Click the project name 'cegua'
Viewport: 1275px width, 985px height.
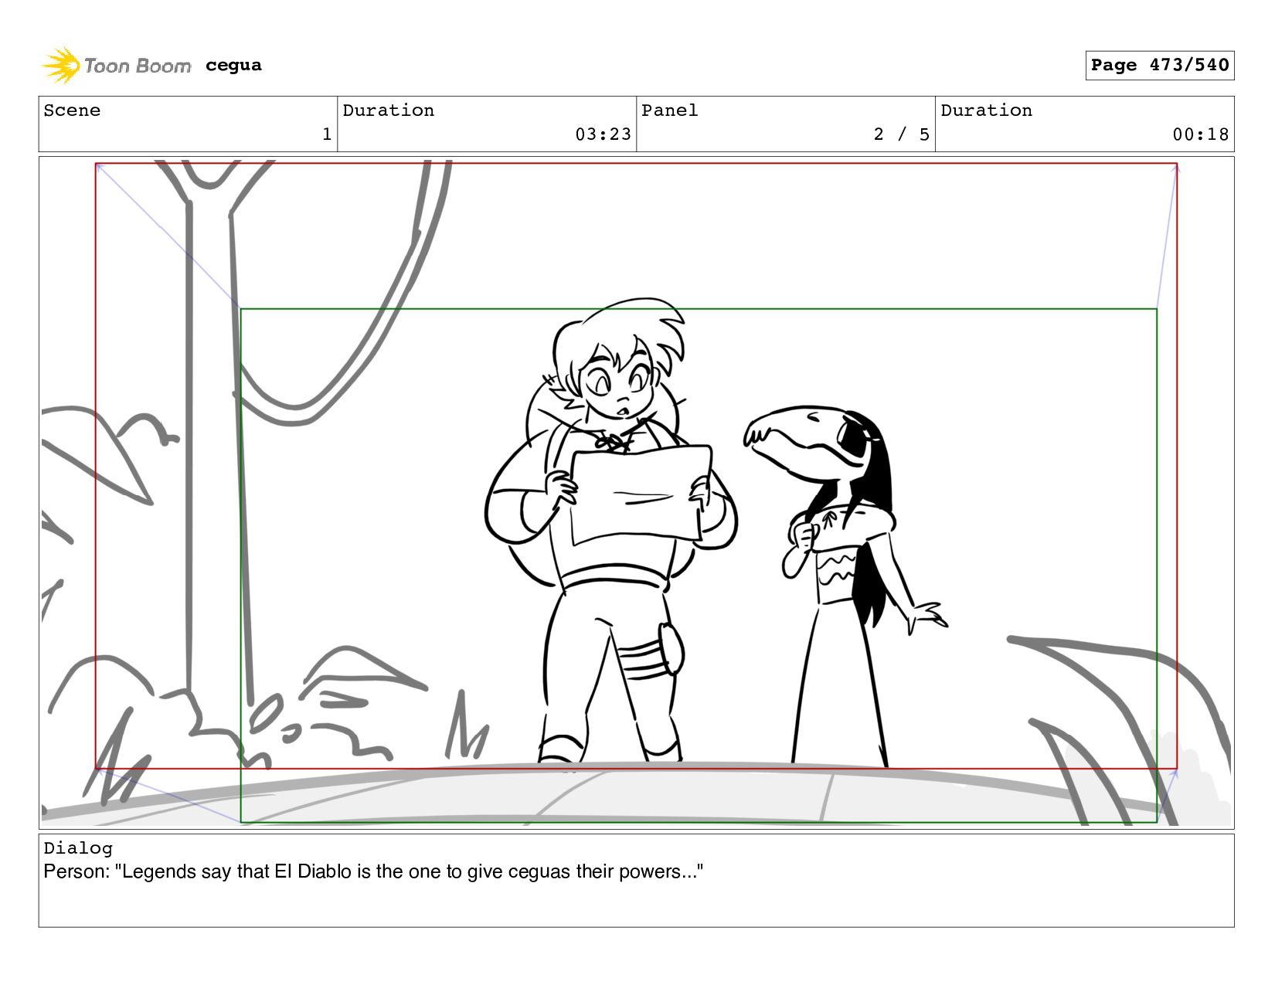(233, 66)
